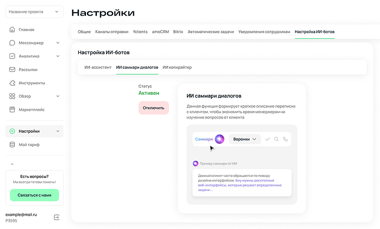380x229 pixels.
Task: Select the Yclients tab
Action: tap(140, 32)
